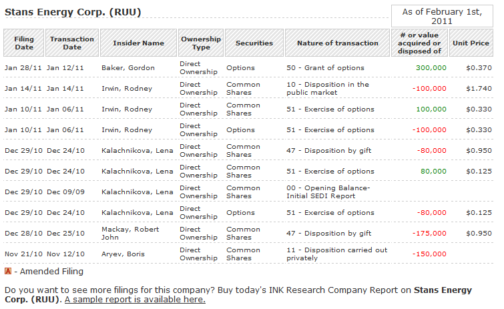The height and width of the screenshot is (309, 504).
Task: Click the acquired or disposed column header
Action: point(422,43)
